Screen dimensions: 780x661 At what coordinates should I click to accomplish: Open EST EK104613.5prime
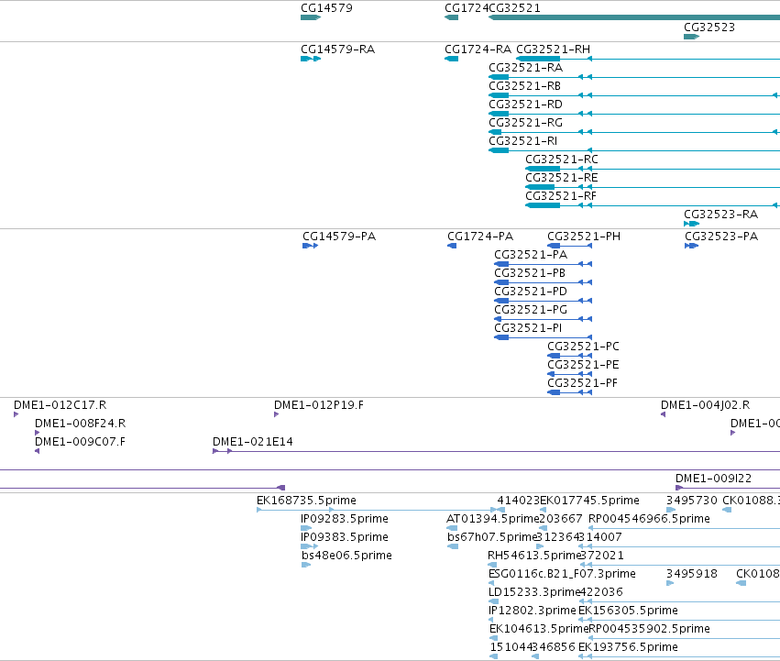pos(539,629)
